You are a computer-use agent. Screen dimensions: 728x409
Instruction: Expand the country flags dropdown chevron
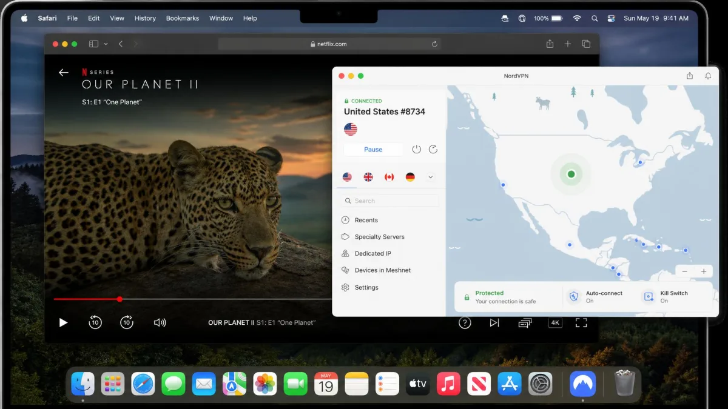pyautogui.click(x=431, y=177)
